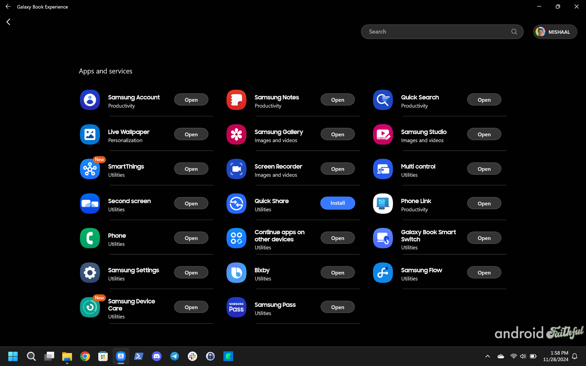
Task: Click the Quick Share app icon
Action: 236,203
